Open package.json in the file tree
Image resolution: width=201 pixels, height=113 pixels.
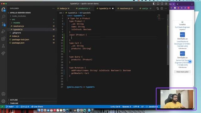coord(18,43)
